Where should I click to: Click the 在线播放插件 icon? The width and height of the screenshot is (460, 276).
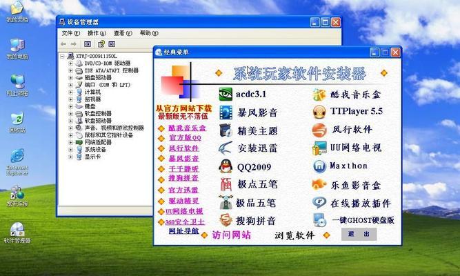319,202
